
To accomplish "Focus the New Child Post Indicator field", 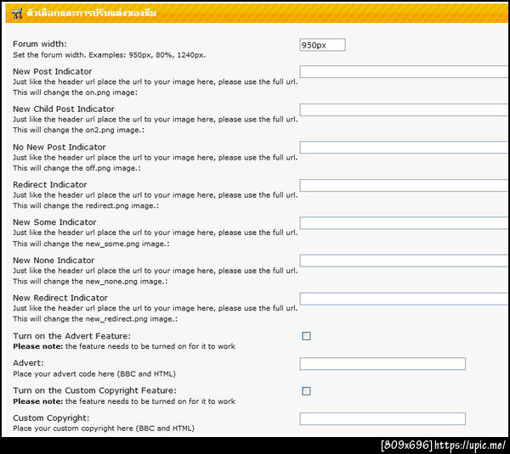I will [x=405, y=109].
